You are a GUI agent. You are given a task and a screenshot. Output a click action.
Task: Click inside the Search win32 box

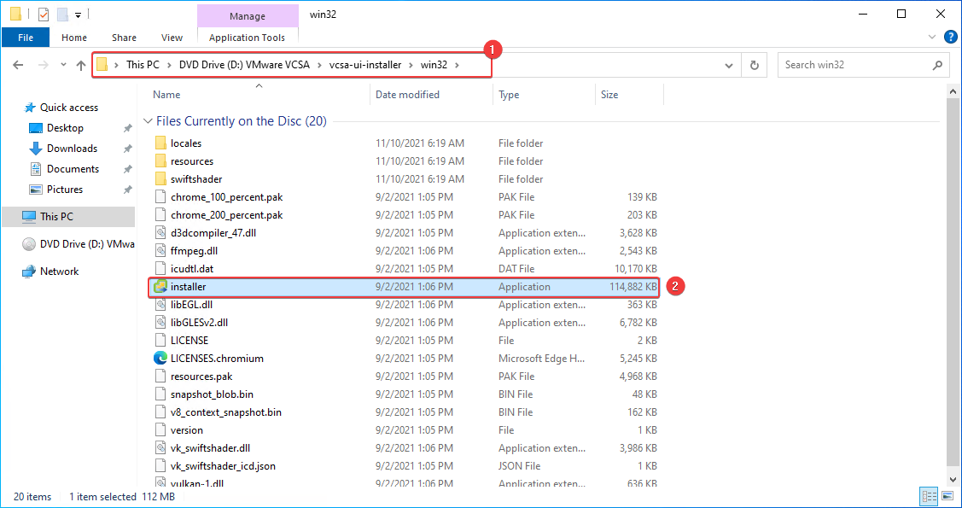point(854,64)
